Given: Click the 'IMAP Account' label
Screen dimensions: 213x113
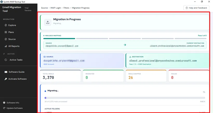Looking at the screenshot, I should point(49,64).
